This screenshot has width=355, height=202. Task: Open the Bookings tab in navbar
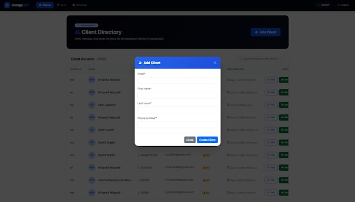click(x=80, y=5)
